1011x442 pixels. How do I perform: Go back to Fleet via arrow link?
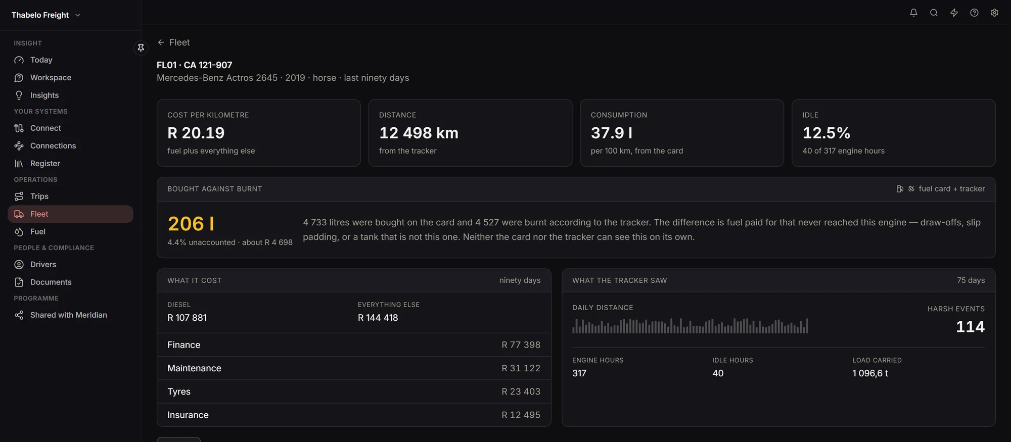point(173,42)
